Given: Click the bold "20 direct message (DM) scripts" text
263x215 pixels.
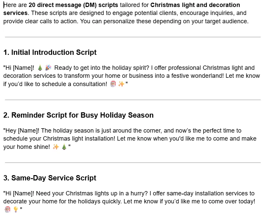Looking at the screenshot, I should coord(73,5).
